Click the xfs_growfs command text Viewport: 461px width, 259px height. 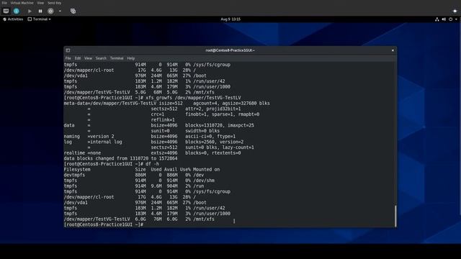193,98
